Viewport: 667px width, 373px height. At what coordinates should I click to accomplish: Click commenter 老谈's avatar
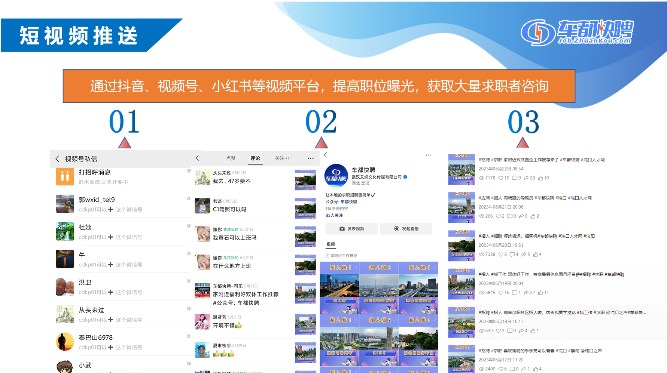coord(202,206)
